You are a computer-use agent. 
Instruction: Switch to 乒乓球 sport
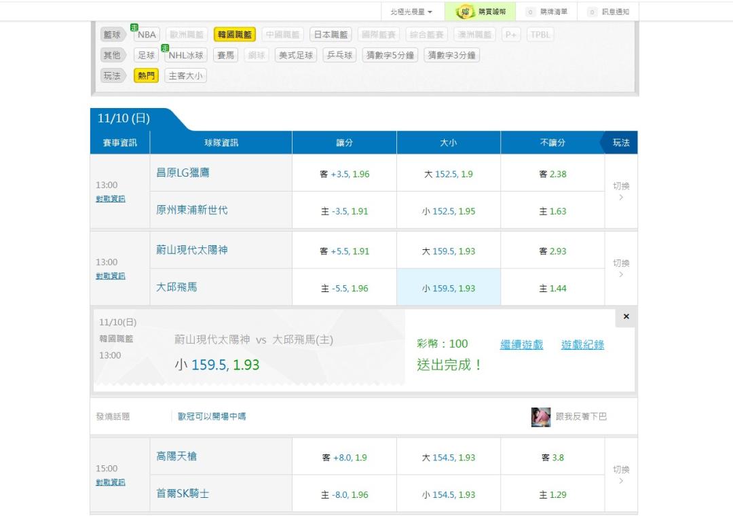(x=340, y=55)
